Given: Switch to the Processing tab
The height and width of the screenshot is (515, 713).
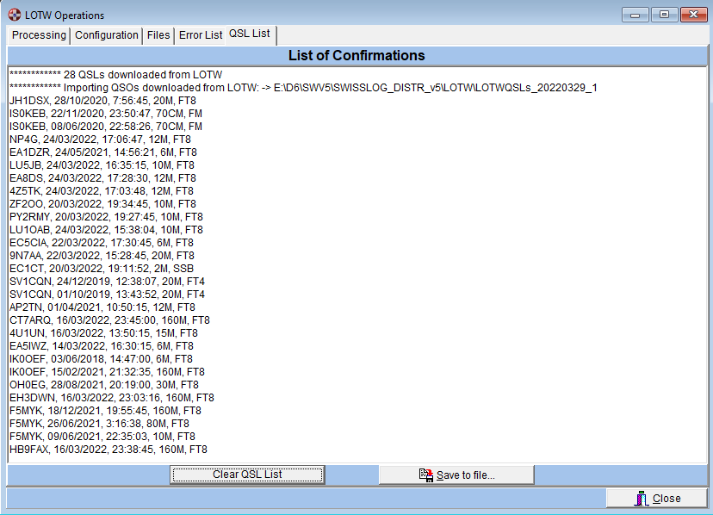Looking at the screenshot, I should 39,35.
